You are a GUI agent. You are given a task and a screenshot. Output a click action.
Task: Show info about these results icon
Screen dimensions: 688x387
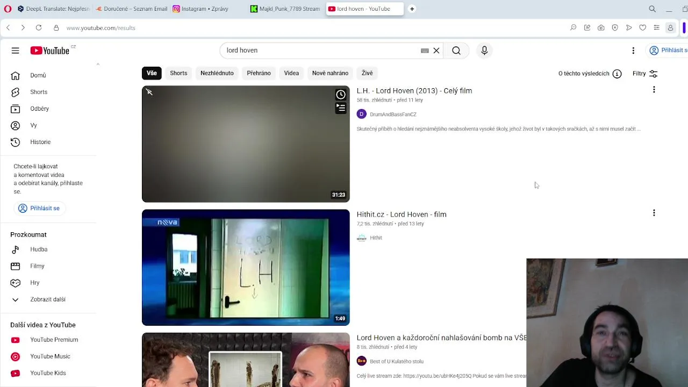[617, 74]
